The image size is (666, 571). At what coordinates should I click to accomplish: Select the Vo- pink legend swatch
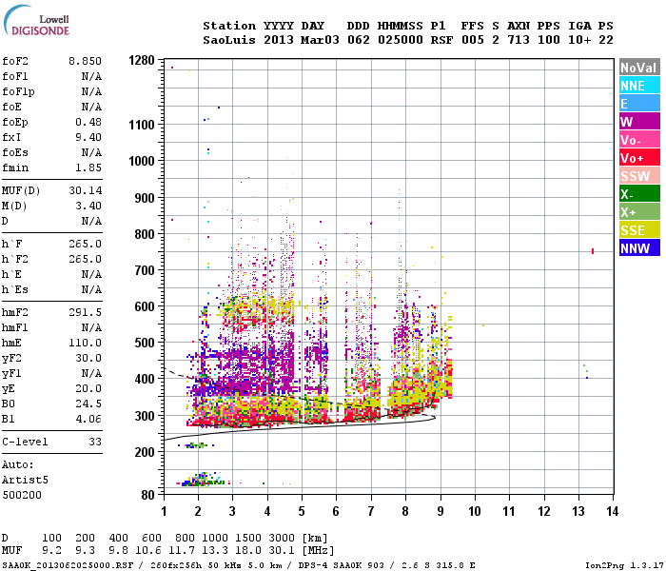click(639, 139)
